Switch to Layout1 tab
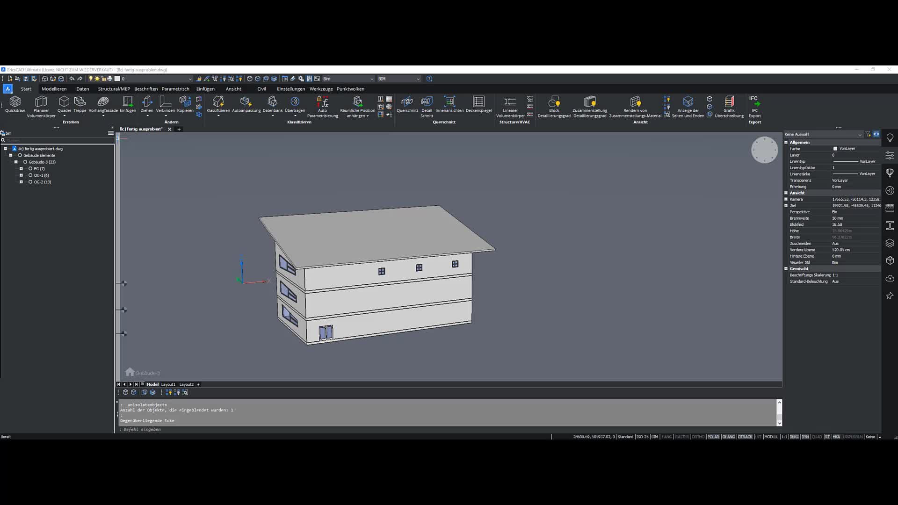Image resolution: width=898 pixels, height=505 pixels. pyautogui.click(x=168, y=384)
